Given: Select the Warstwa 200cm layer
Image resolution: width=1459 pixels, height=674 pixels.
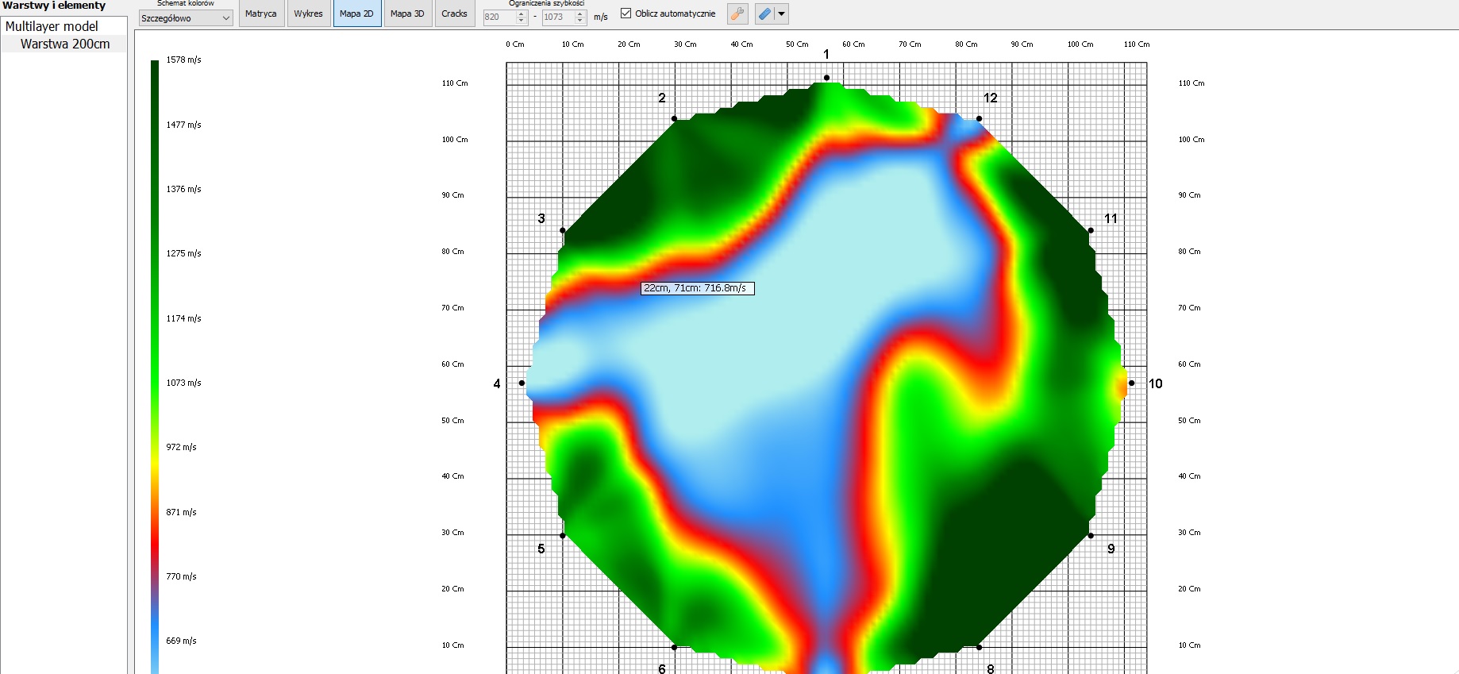Looking at the screenshot, I should pos(65,44).
